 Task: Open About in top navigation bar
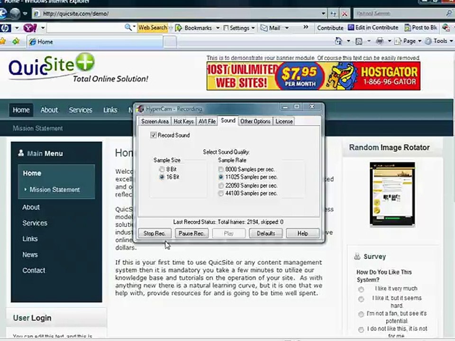49,110
